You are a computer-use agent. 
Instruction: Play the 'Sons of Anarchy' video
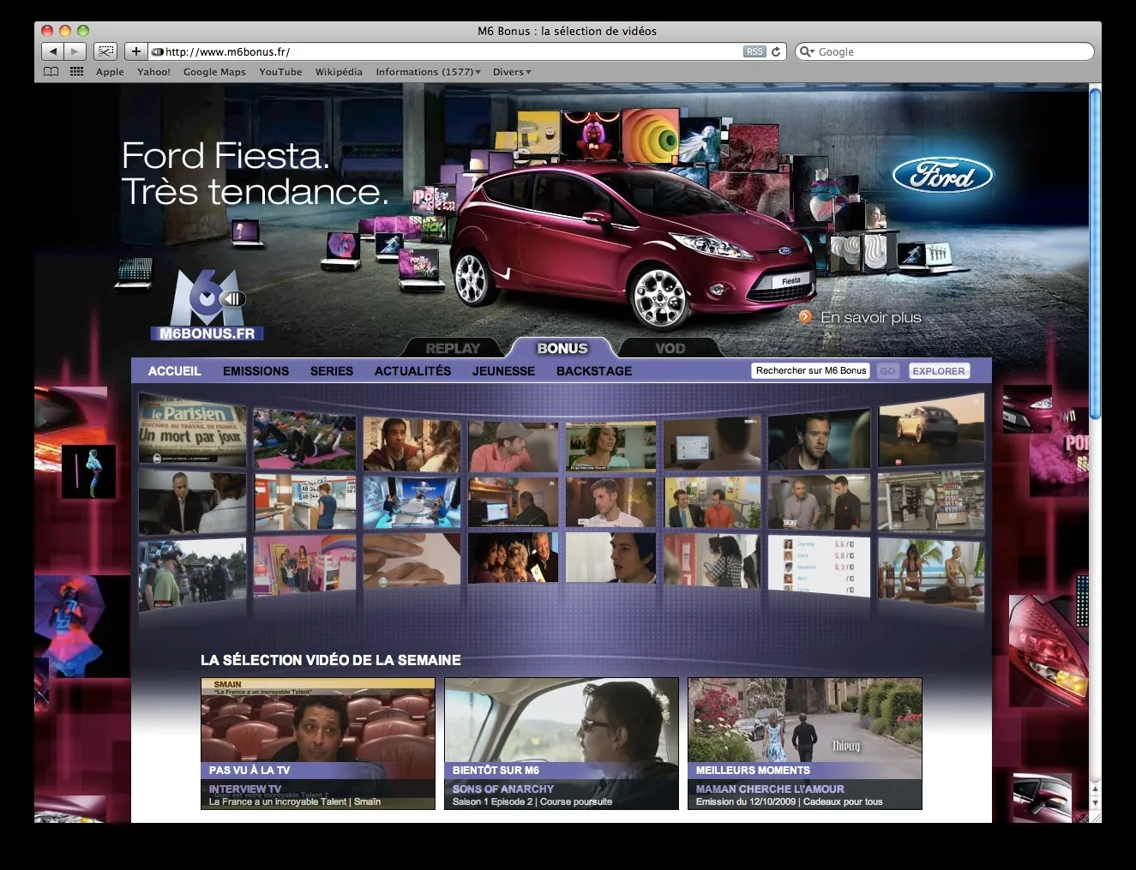[x=562, y=744]
